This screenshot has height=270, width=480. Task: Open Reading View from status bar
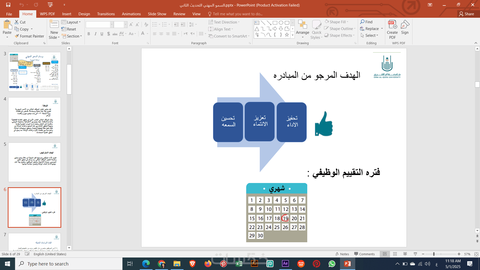point(405,254)
